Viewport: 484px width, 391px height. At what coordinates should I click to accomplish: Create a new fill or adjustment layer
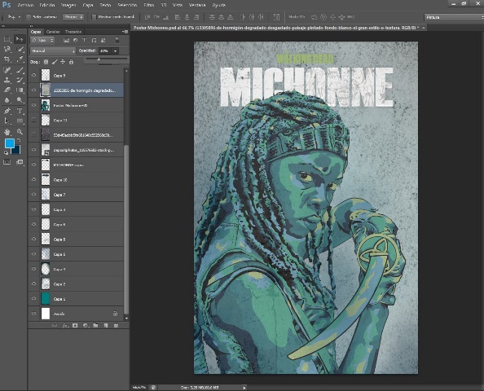coord(86,326)
